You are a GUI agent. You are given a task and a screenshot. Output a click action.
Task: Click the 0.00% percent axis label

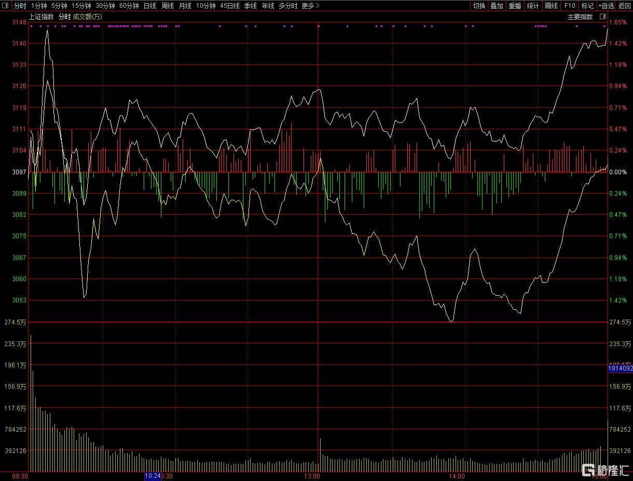tap(618, 172)
